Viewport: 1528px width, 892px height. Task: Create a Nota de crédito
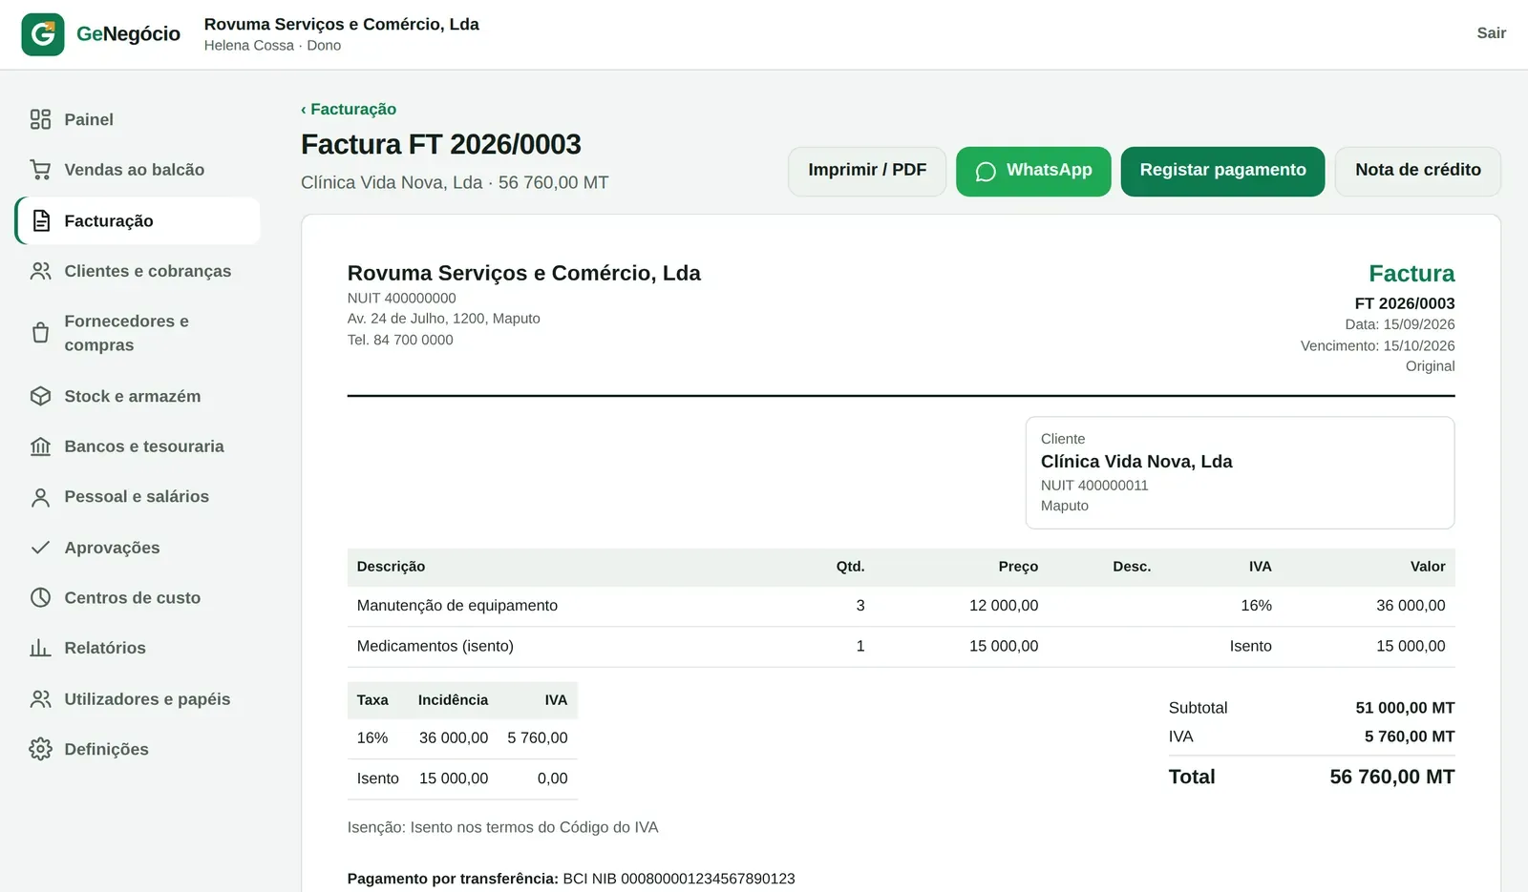click(1418, 171)
